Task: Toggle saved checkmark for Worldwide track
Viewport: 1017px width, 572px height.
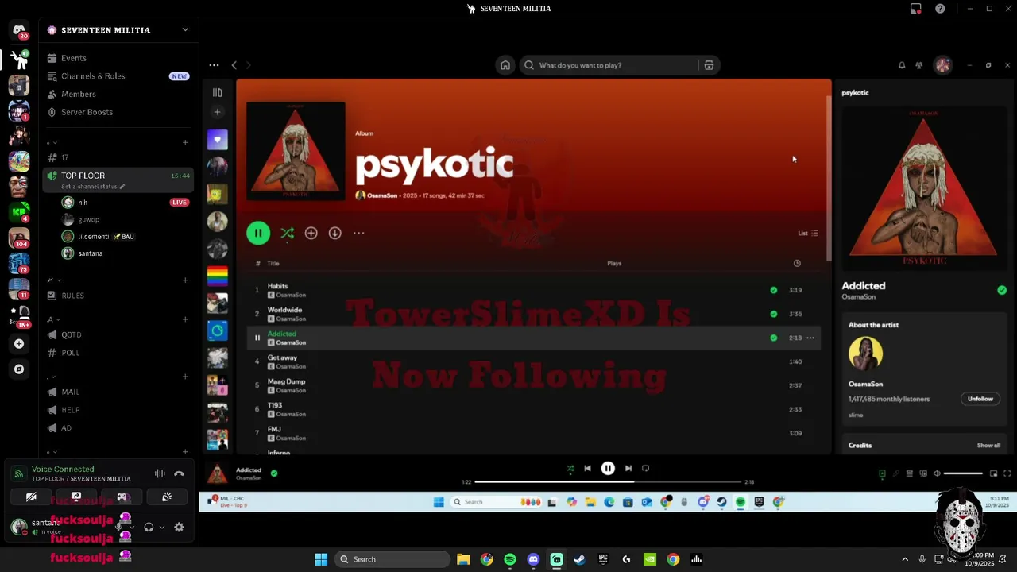Action: [x=774, y=314]
